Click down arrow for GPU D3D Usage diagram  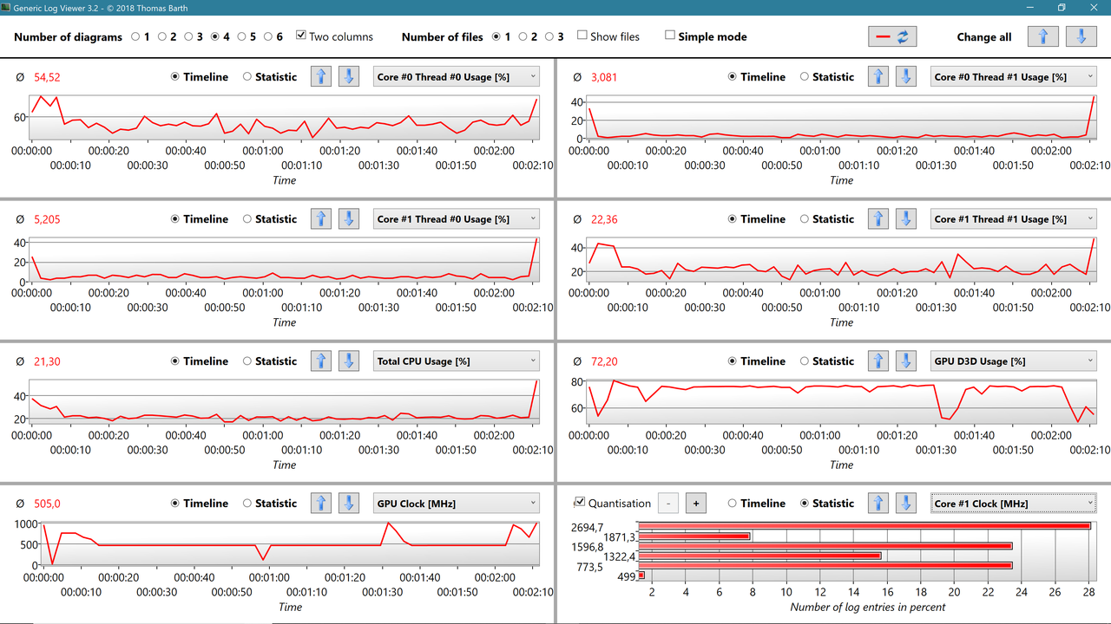[906, 361]
